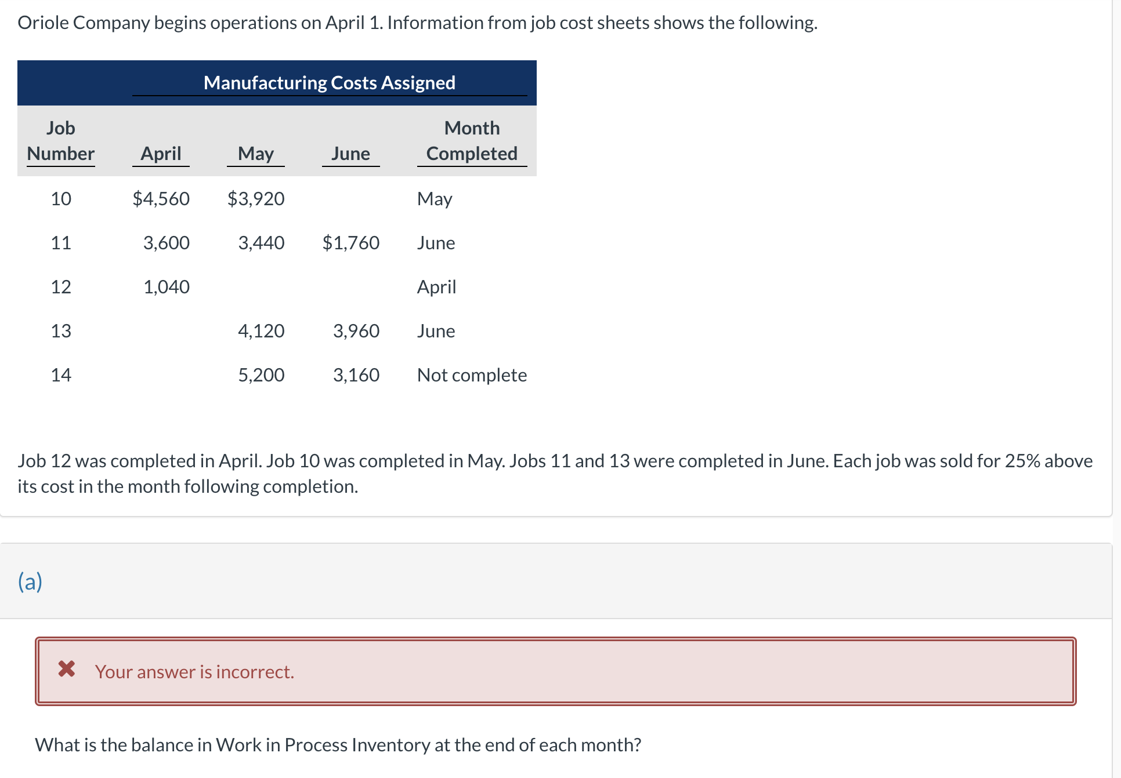Select Job Number 10 row

click(60, 198)
